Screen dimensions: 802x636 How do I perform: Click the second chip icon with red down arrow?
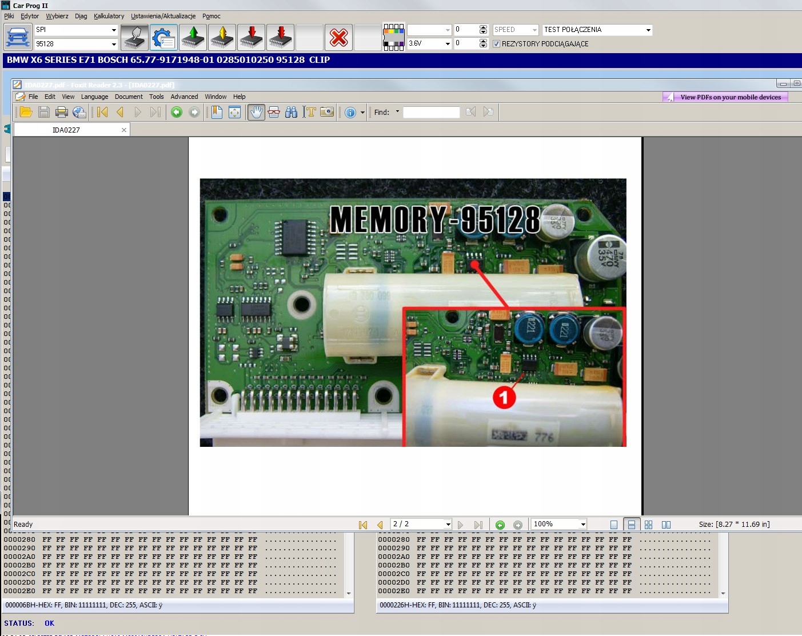click(281, 37)
